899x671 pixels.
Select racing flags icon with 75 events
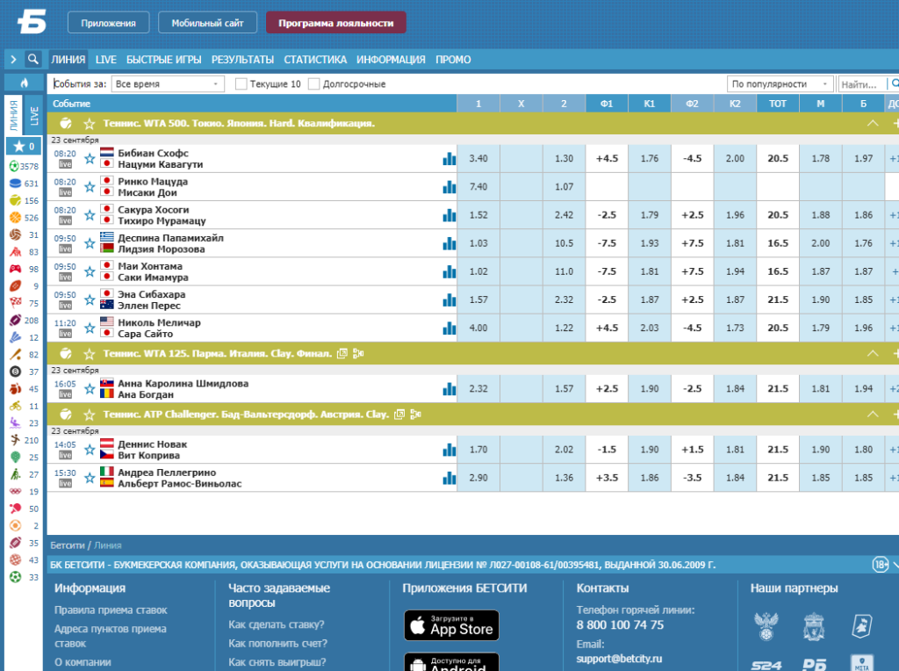[16, 303]
